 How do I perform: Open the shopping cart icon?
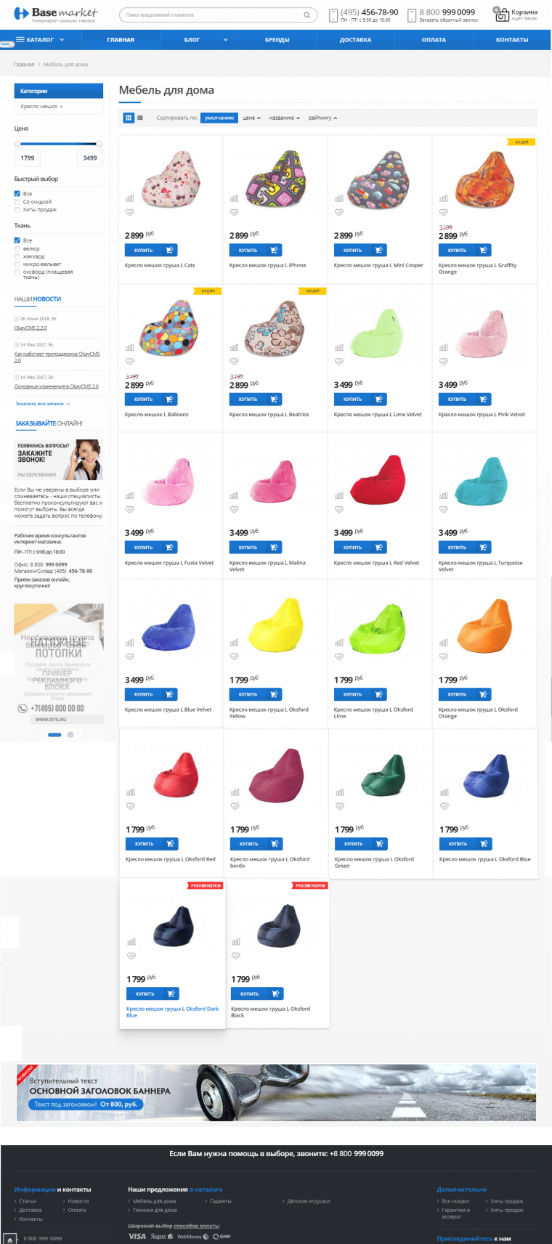[x=501, y=14]
